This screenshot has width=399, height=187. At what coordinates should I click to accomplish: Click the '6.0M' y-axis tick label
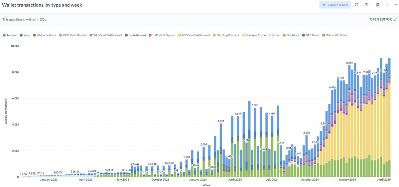click(x=15, y=98)
